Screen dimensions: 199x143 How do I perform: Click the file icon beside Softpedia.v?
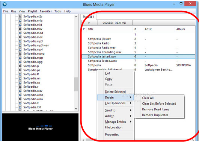coord(20,87)
